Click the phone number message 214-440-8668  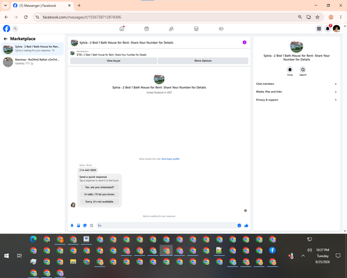(87, 170)
